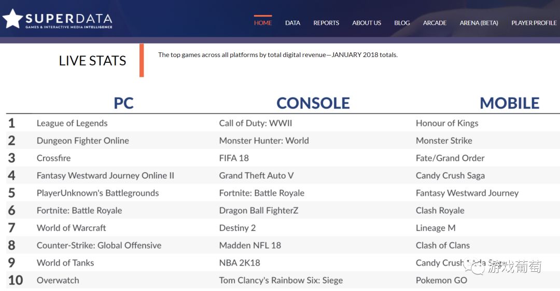Click rank number 1 in table

(x=11, y=123)
